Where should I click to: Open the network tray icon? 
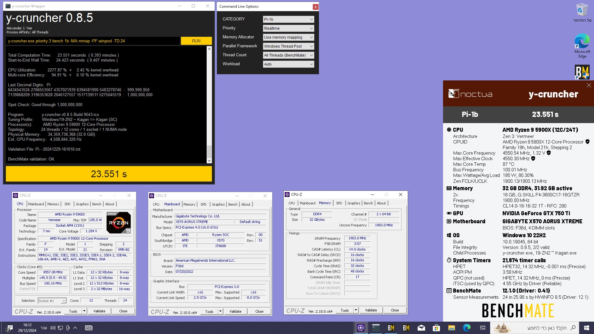[60, 328]
